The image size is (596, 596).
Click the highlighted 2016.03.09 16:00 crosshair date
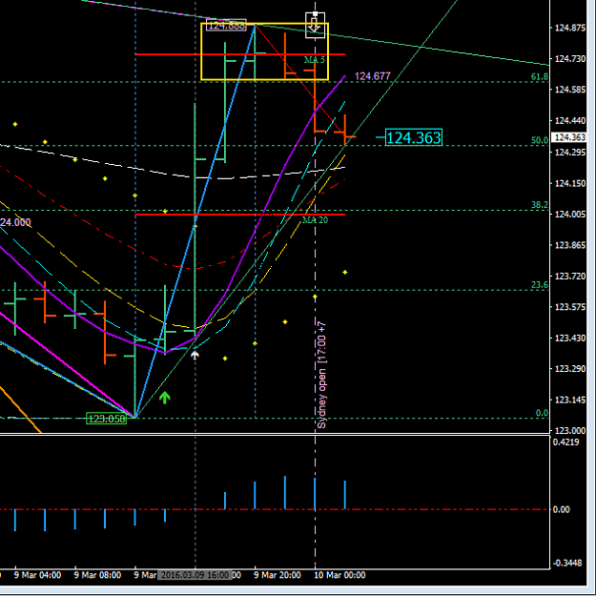[x=195, y=575]
